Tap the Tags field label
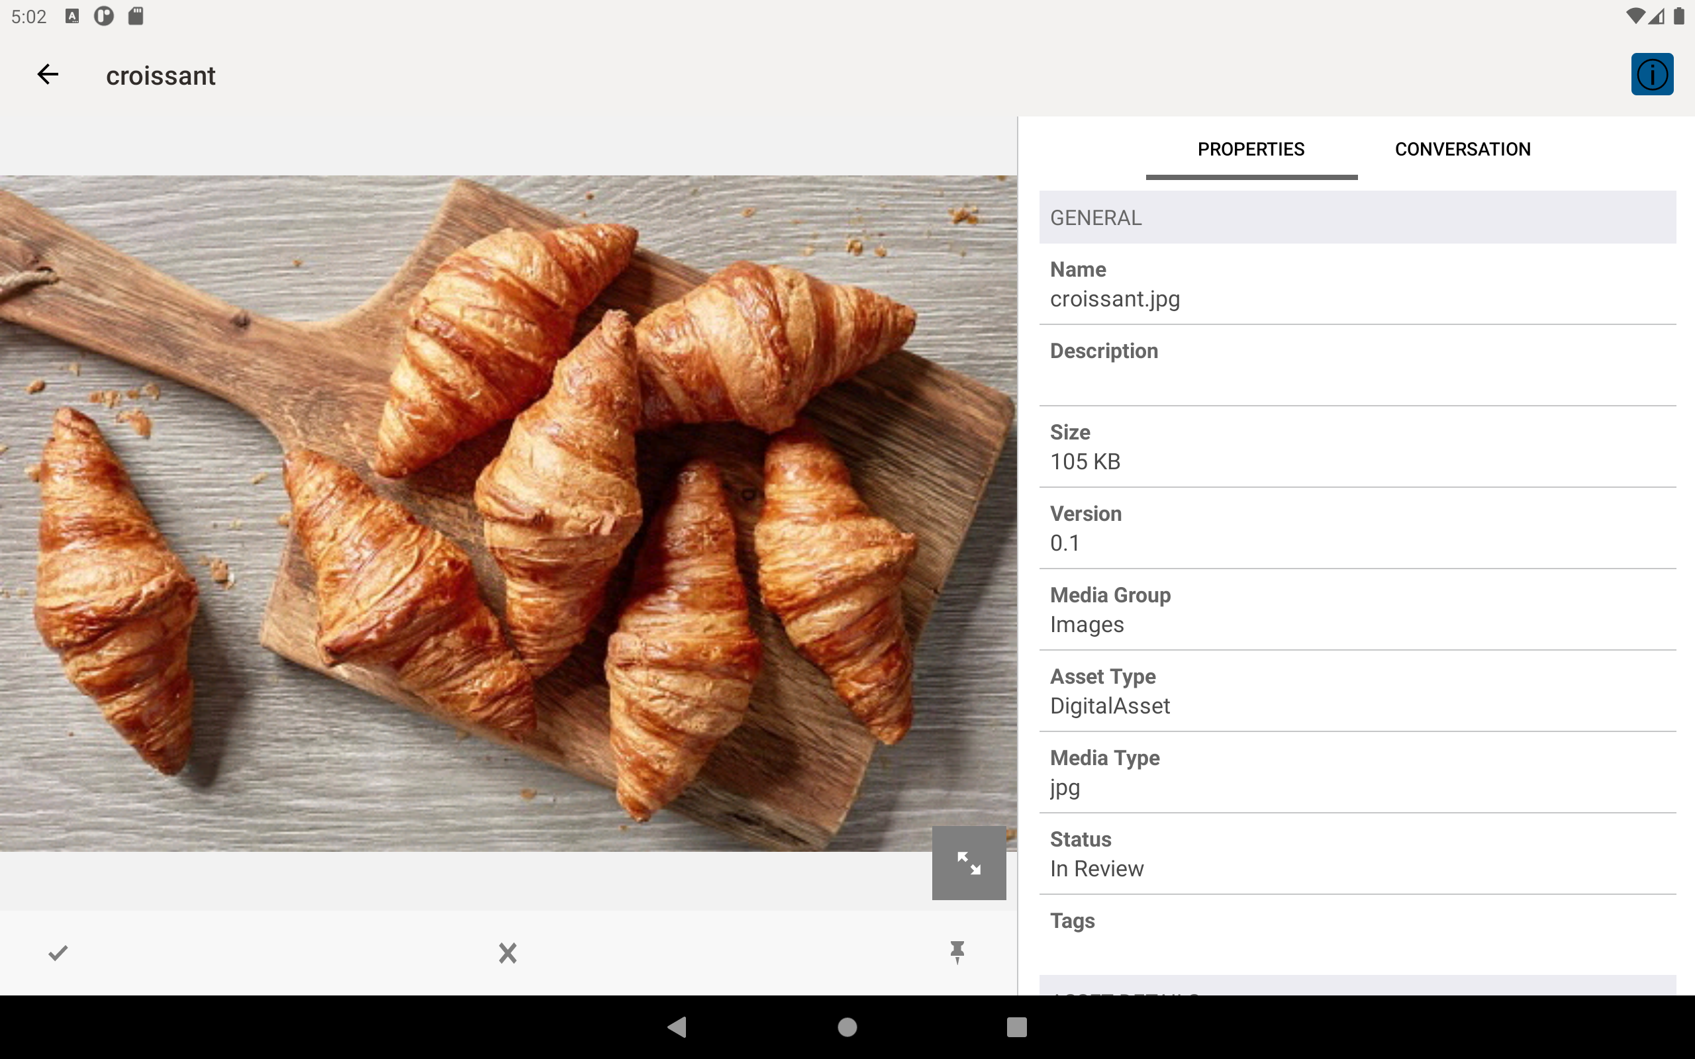 click(x=1072, y=921)
